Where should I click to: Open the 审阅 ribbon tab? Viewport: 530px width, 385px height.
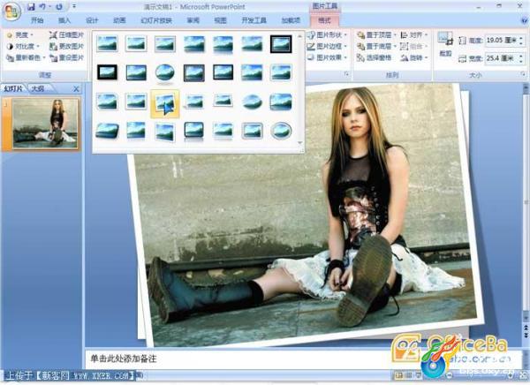point(193,20)
